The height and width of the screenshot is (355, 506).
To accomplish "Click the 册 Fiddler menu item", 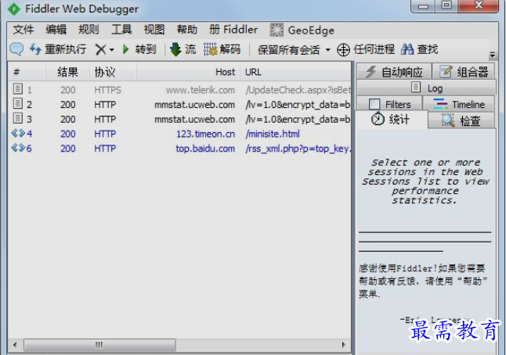I will pyautogui.click(x=233, y=30).
